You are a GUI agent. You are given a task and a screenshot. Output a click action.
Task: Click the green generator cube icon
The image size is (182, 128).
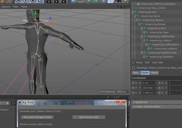[x=89, y=1]
